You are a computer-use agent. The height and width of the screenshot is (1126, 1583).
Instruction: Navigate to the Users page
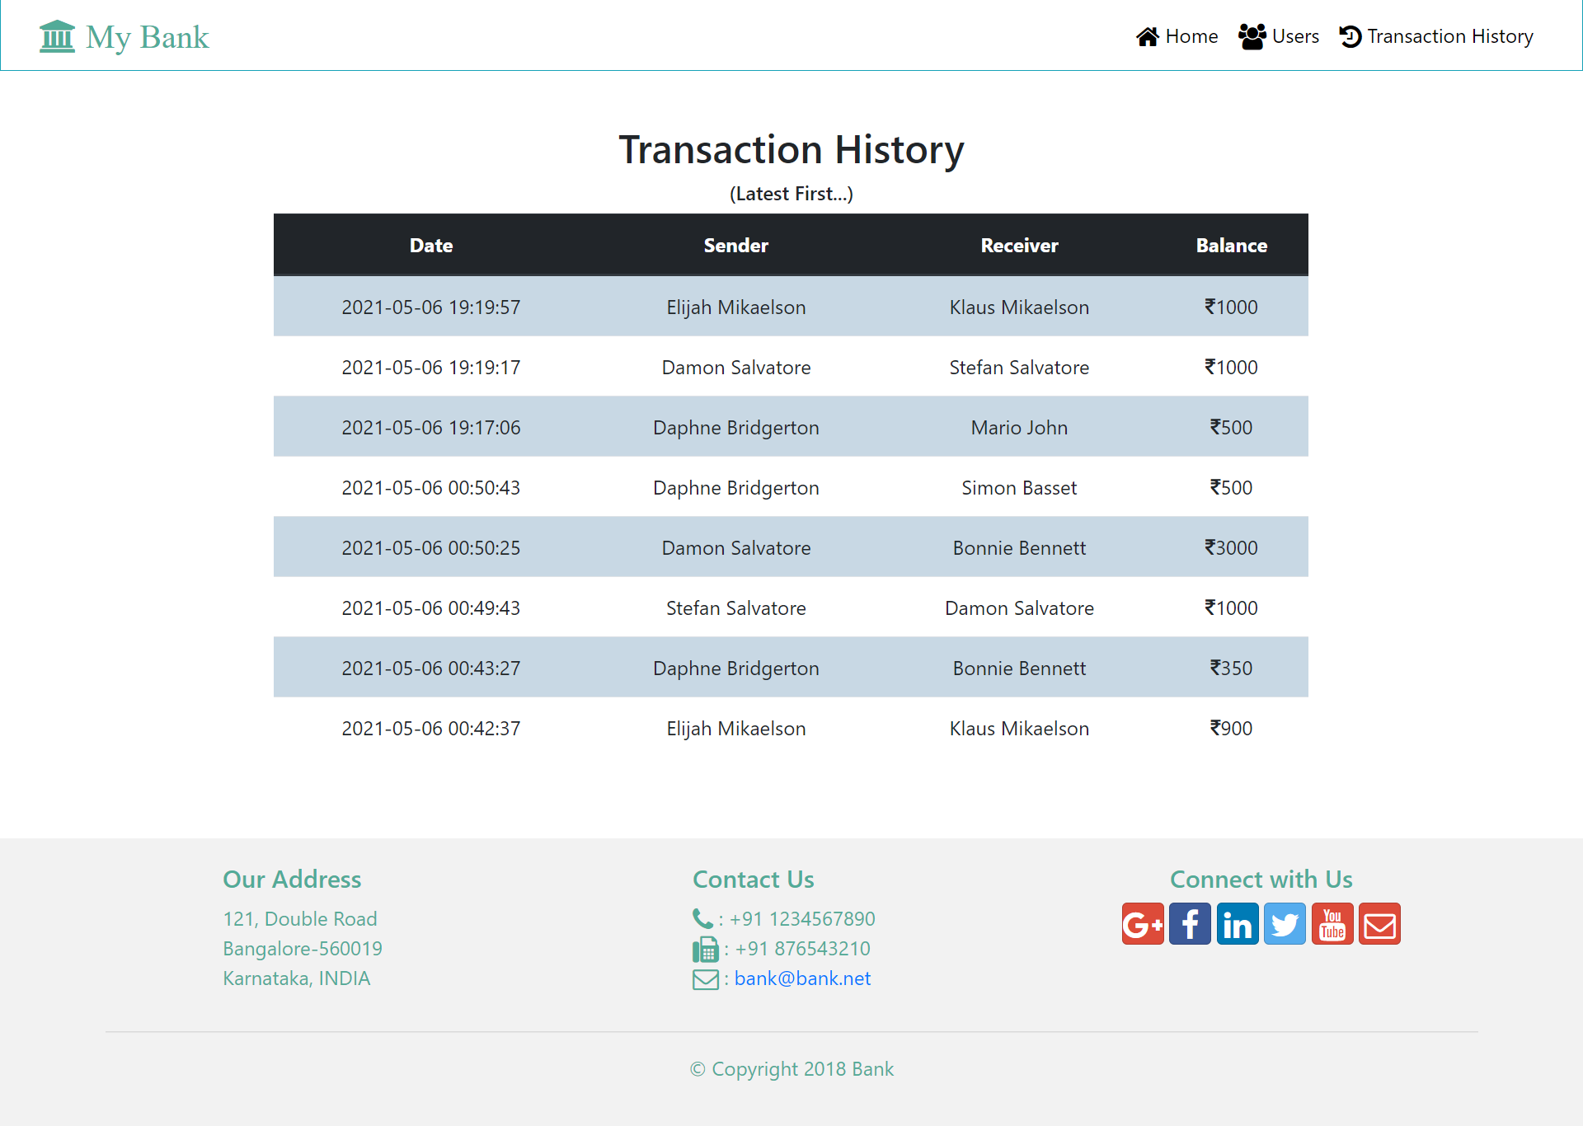1294,36
